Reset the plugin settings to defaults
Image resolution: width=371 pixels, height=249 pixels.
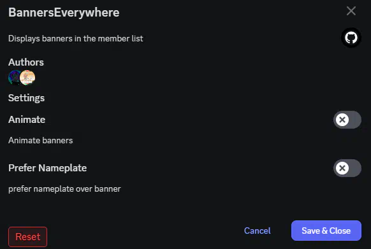[x=27, y=237]
